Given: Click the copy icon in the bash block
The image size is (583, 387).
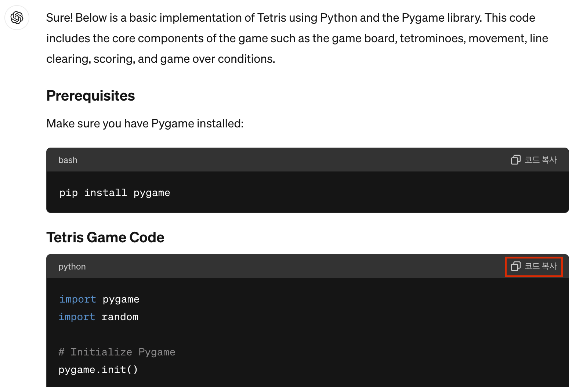Looking at the screenshot, I should click(515, 160).
